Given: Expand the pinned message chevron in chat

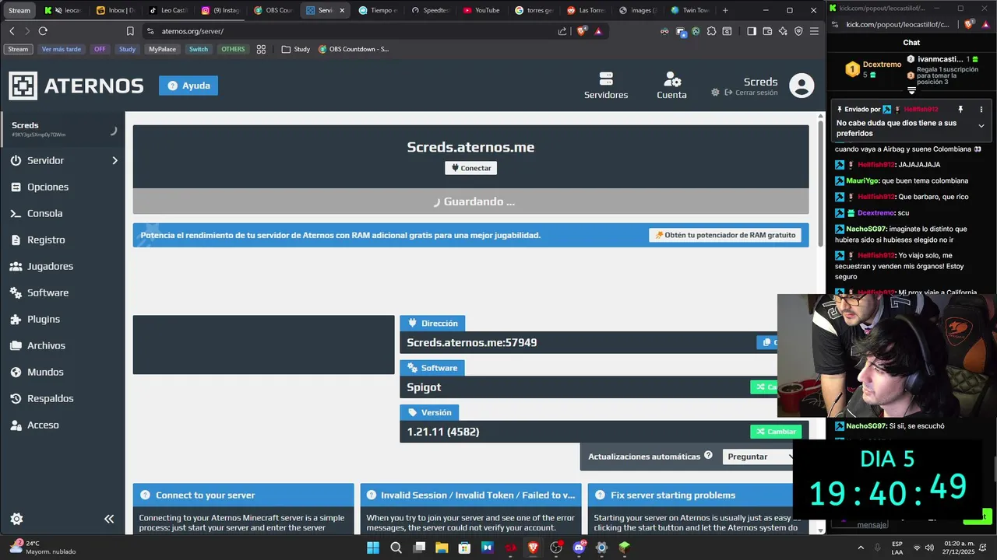Looking at the screenshot, I should coord(981,125).
